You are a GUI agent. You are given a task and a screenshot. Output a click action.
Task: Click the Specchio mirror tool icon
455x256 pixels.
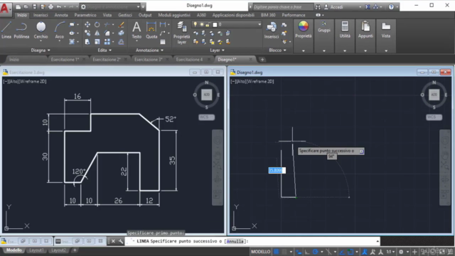pos(97,33)
